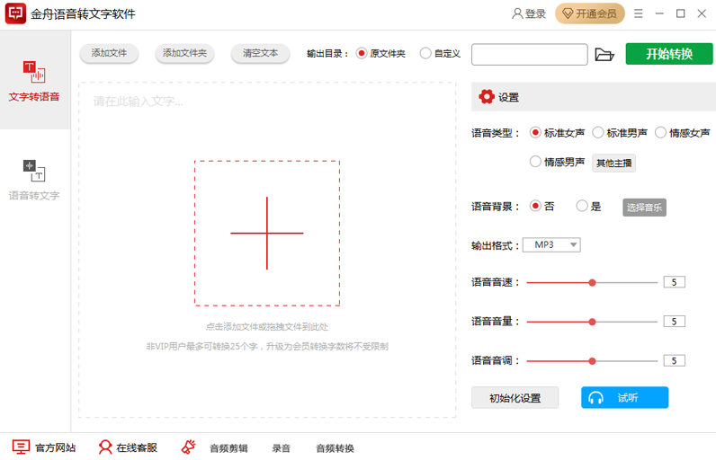This screenshot has width=716, height=460.
Task: Click the add file (添加文件) button
Action: tap(109, 54)
